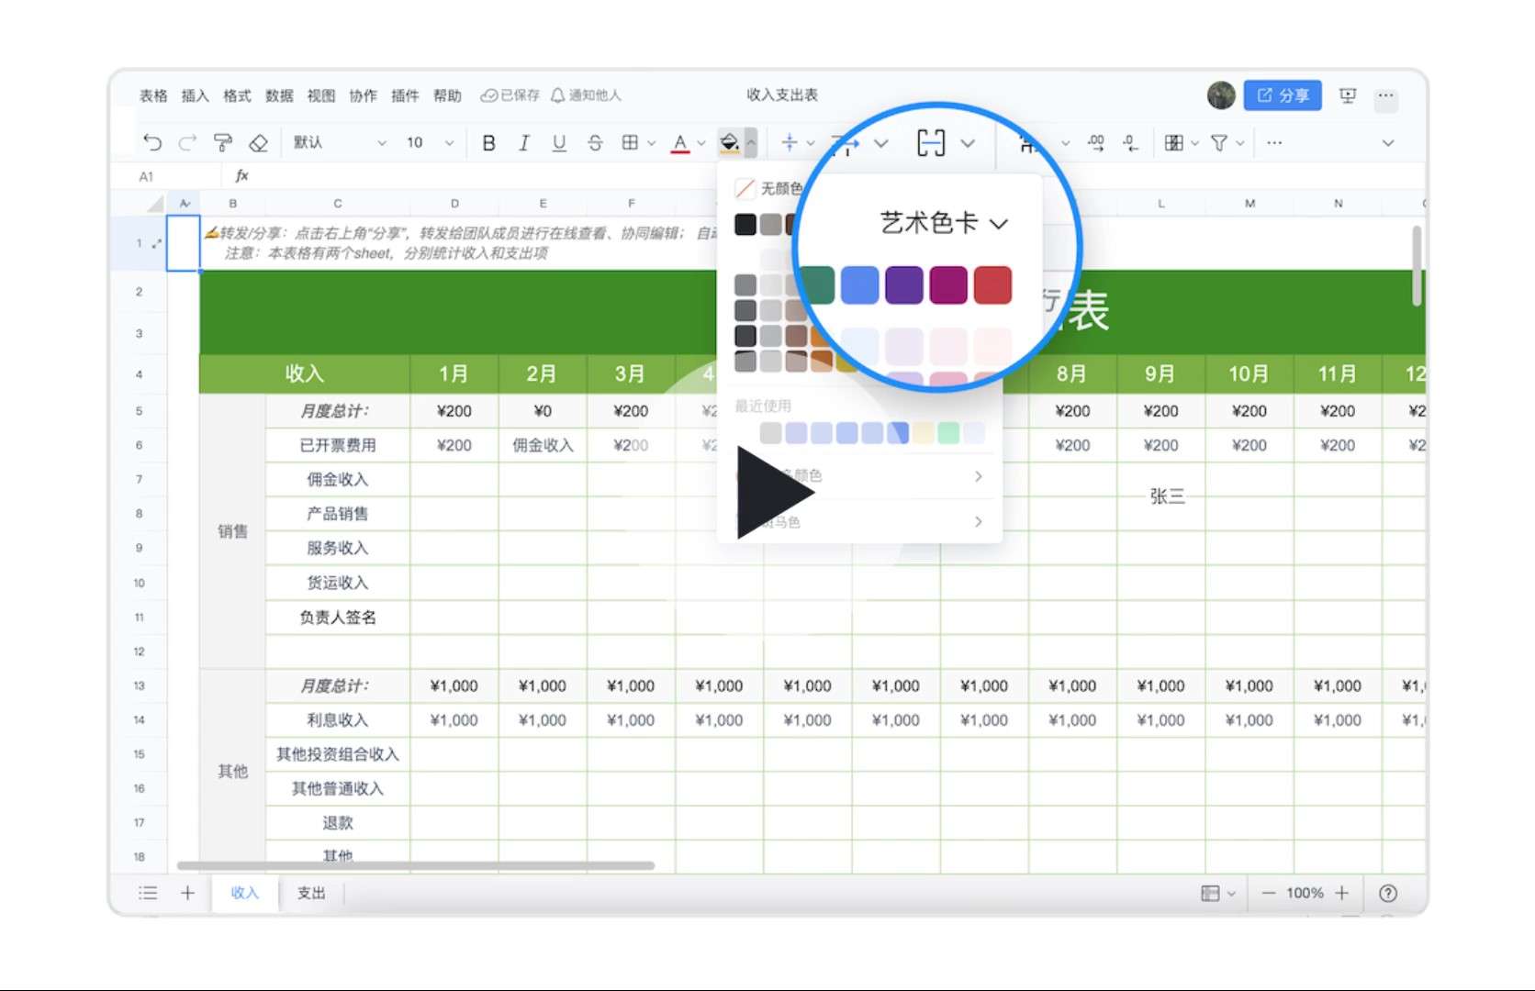Pick the magnified purple color swatch
This screenshot has height=991, width=1535.
pyautogui.click(x=903, y=284)
